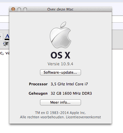Zoom the Over deze Mac window
The height and width of the screenshot is (133, 123).
[25, 9]
